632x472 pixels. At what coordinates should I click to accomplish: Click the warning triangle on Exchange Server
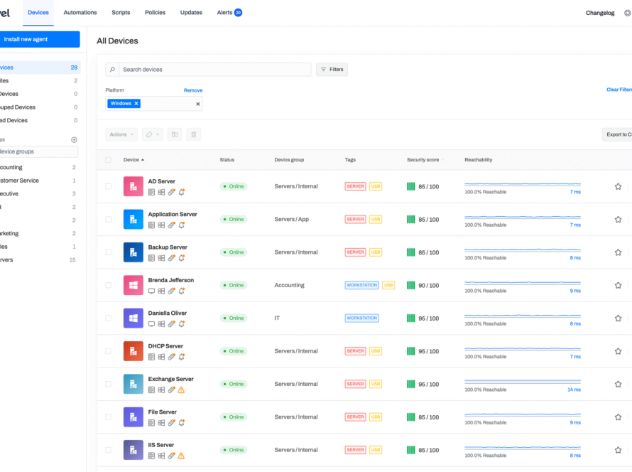click(x=181, y=390)
